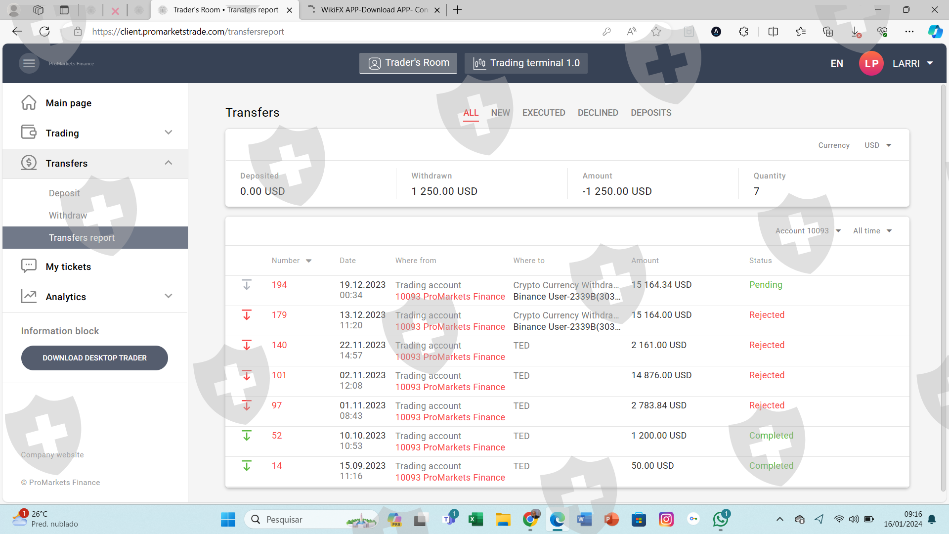Click the LP user avatar
This screenshot has width=949, height=534.
tap(871, 63)
